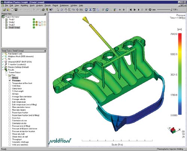187x151 pixels.
Task: Click the print icon in toolbar
Action: [x=43, y=10]
